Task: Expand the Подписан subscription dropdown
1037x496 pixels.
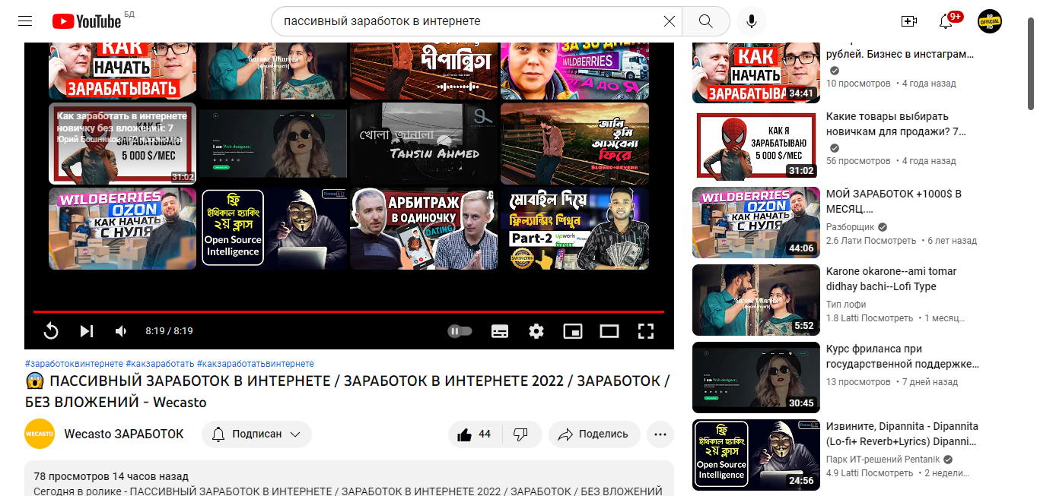Action: click(256, 434)
